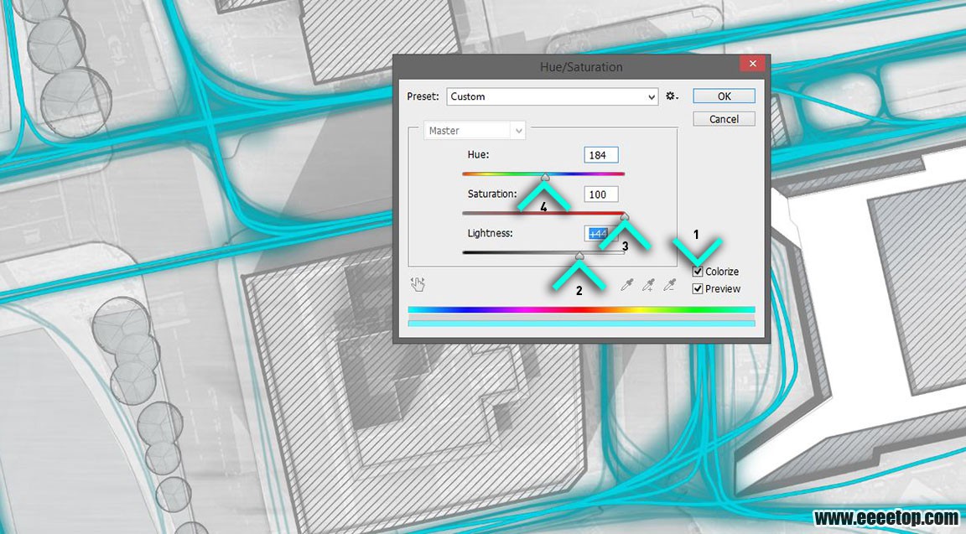Close the Hue/Saturation dialog

pos(752,64)
